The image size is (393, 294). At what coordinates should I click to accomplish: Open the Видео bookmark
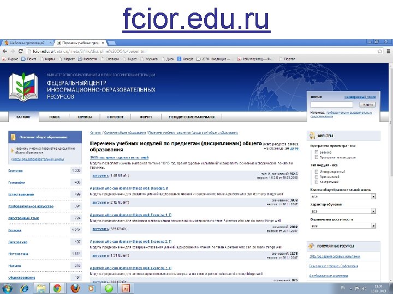pos(130,59)
